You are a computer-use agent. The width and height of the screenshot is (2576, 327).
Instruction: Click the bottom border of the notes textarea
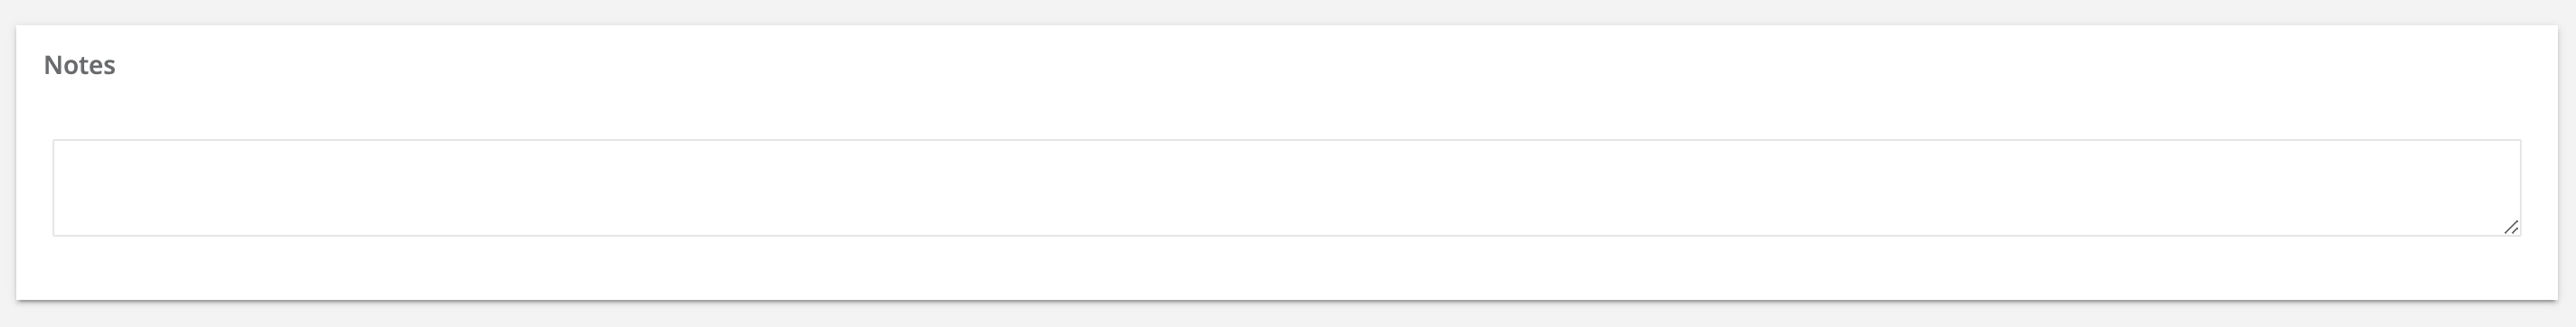[x=1286, y=235]
